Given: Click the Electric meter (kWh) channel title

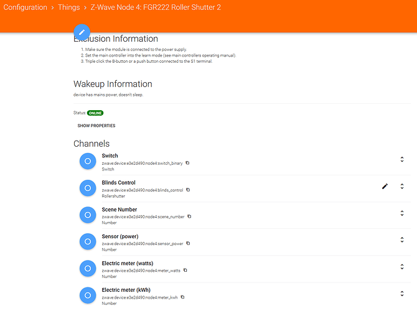Looking at the screenshot, I should pyautogui.click(x=126, y=290).
